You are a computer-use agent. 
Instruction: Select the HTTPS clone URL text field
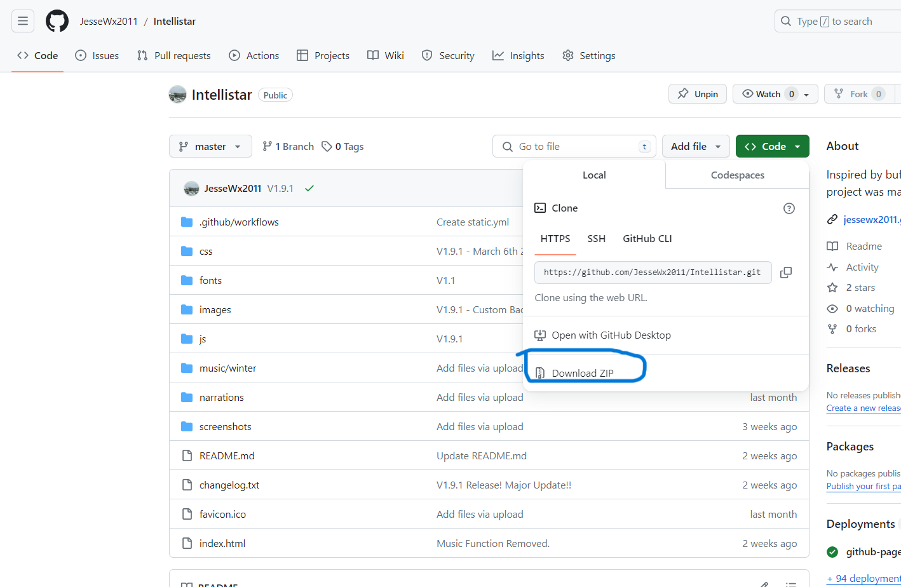coord(653,272)
